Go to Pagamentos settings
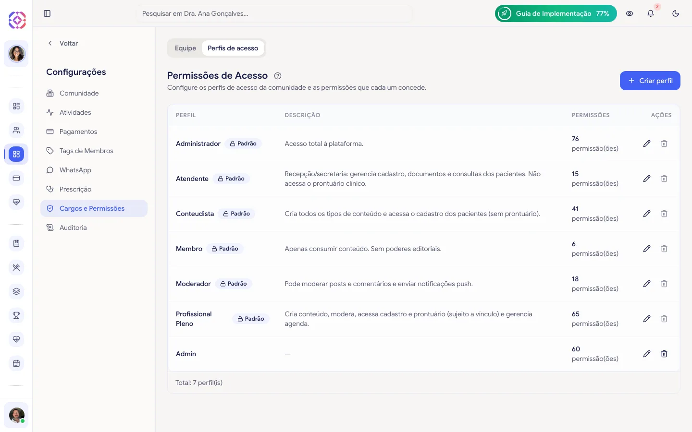 tap(94, 132)
